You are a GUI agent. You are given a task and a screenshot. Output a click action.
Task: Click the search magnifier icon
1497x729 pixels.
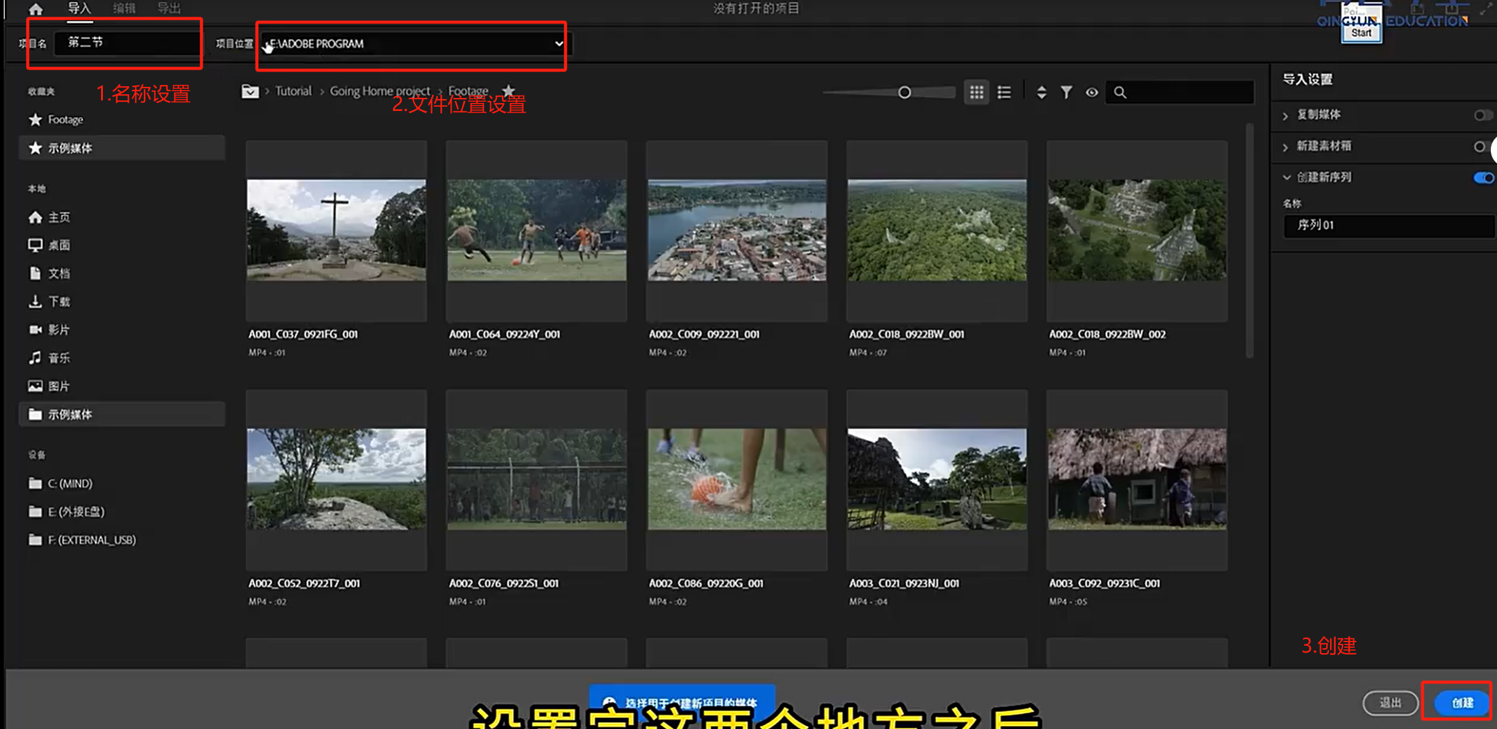point(1120,92)
